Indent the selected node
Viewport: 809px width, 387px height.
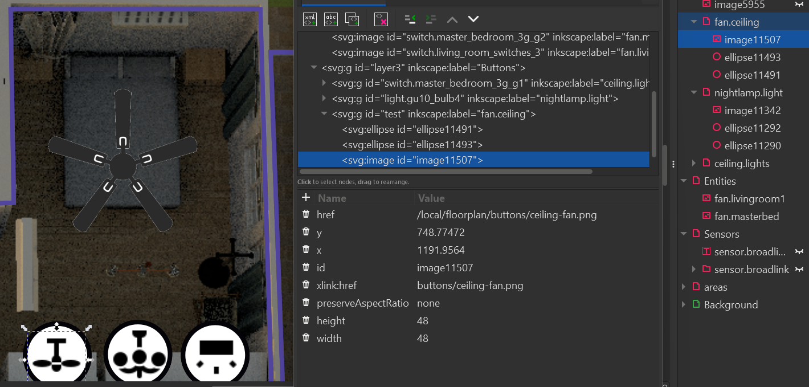pos(432,19)
